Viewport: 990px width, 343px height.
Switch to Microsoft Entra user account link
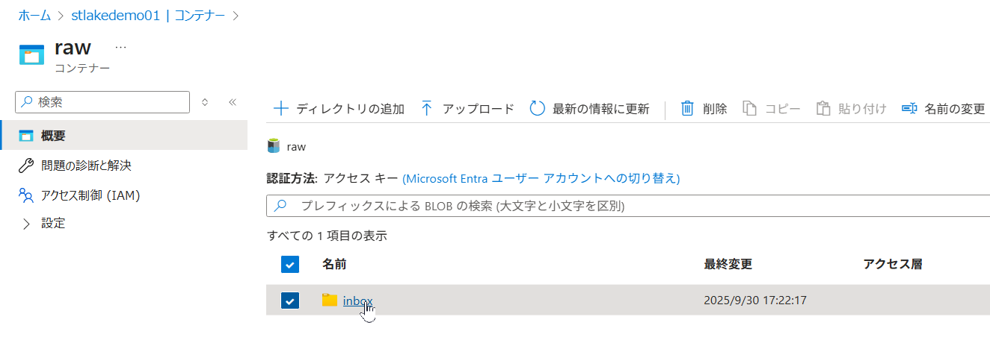pos(541,179)
